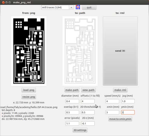Click the view .path button
This screenshot has height=136, width=149.
[x=88, y=90]
